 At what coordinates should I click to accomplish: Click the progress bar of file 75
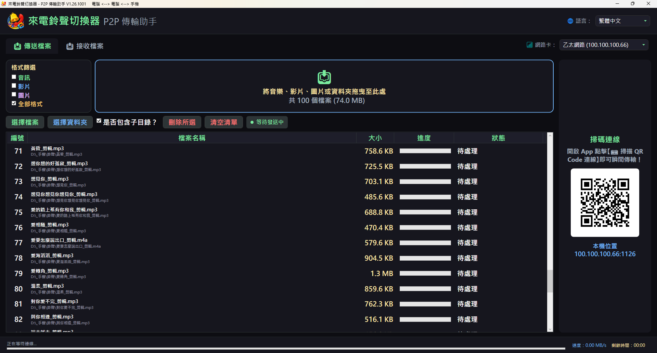pos(425,212)
